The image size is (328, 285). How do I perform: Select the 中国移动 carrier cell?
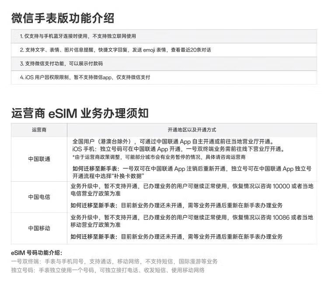coord(39,228)
